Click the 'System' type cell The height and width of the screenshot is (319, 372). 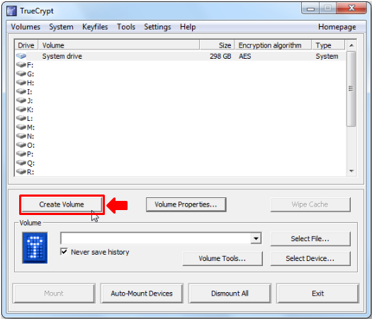[327, 56]
